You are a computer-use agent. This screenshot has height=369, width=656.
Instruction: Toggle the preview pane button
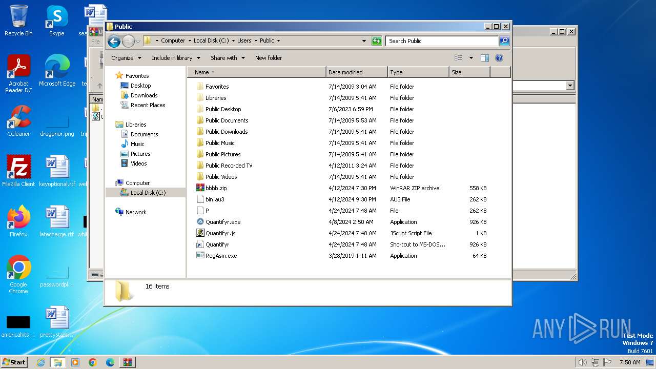pos(485,58)
